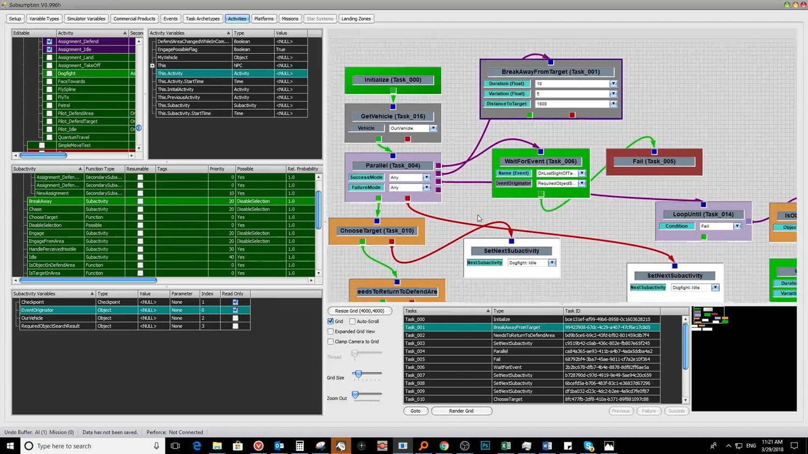This screenshot has width=808, height=454.
Task: Open Google Chrome from the taskbar
Action: tap(444, 446)
